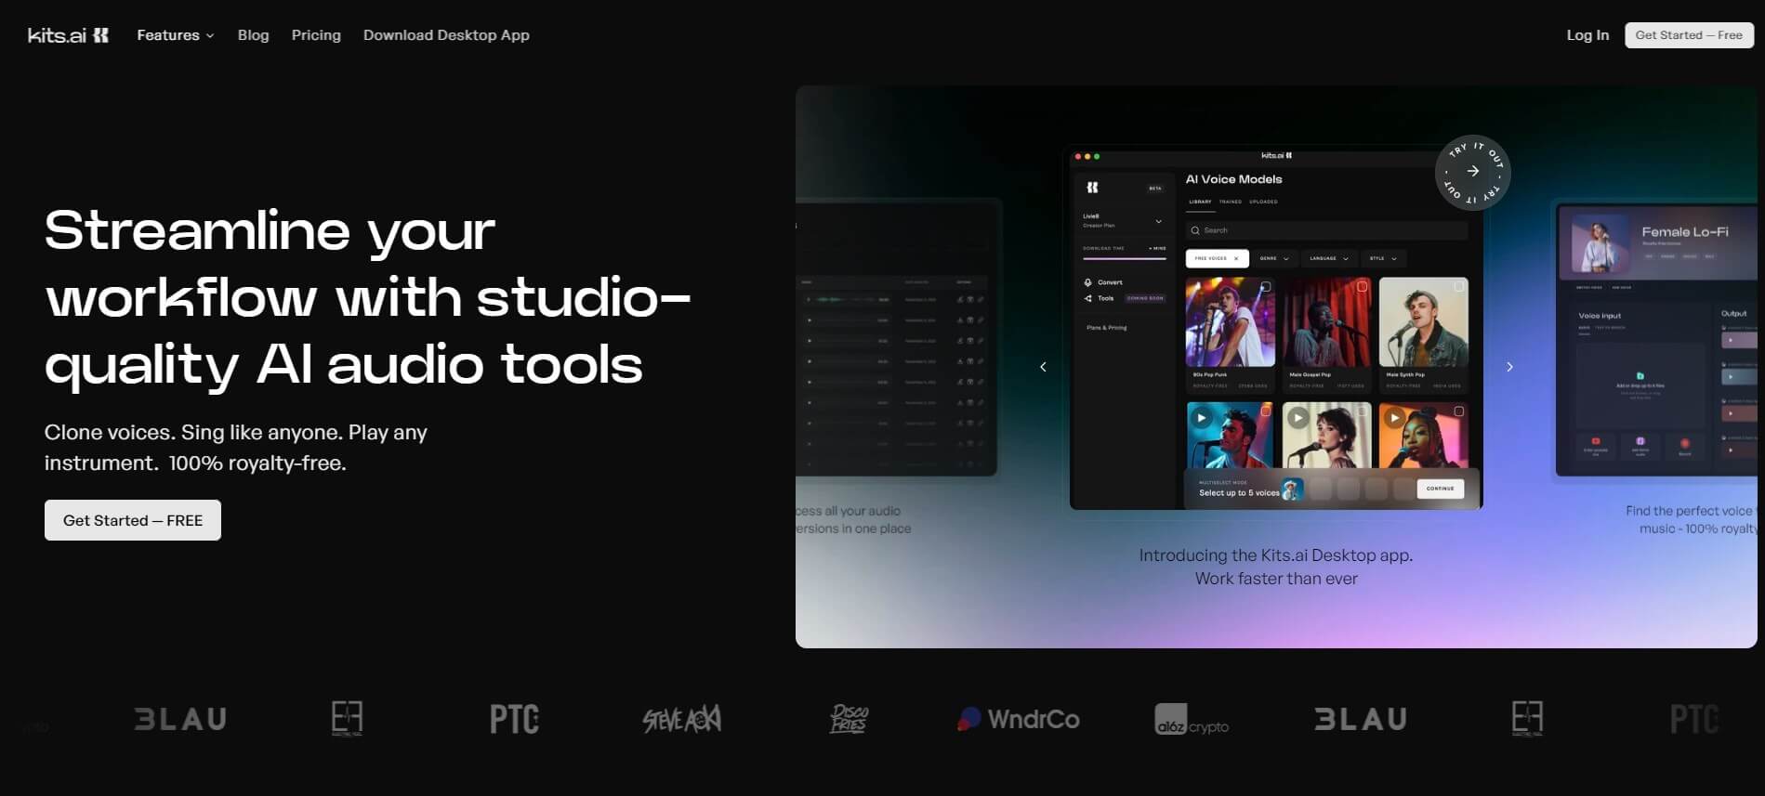Open the Uploaded tab in app preview
The width and height of the screenshot is (1765, 796).
1263,202
